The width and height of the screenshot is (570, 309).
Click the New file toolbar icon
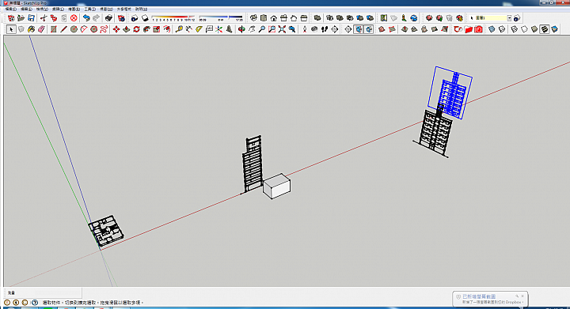[11, 17]
